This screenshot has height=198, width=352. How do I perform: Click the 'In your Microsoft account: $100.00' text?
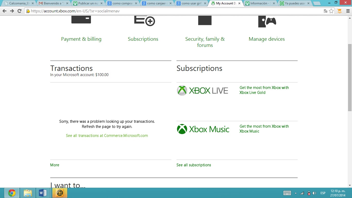click(x=79, y=75)
